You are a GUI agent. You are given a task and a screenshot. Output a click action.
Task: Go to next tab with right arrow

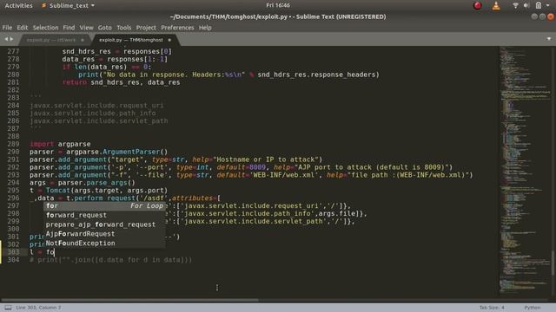click(11, 39)
